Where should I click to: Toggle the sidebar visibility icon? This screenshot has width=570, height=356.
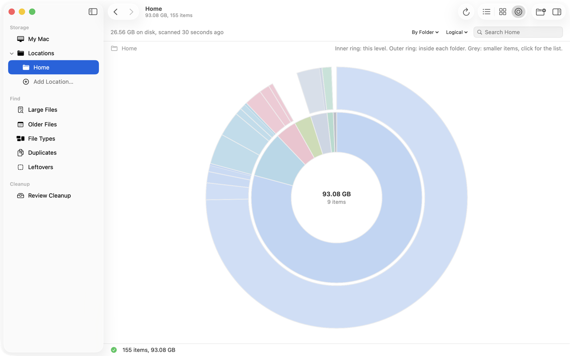coord(93,12)
